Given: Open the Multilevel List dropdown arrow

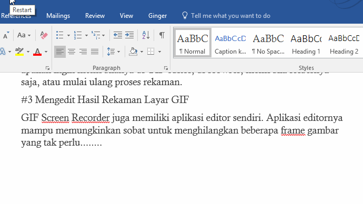Looking at the screenshot, I should tap(103, 35).
